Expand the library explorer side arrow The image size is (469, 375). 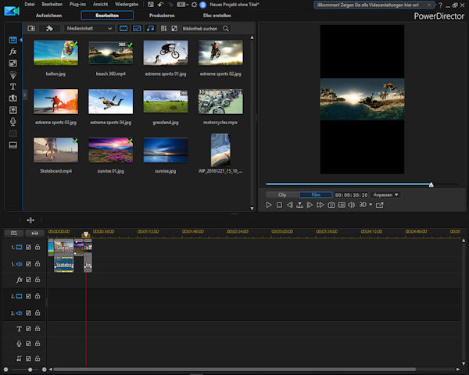point(24,95)
